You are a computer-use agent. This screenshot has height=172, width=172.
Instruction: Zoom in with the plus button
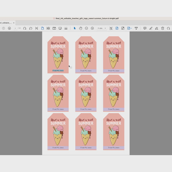[92, 28]
